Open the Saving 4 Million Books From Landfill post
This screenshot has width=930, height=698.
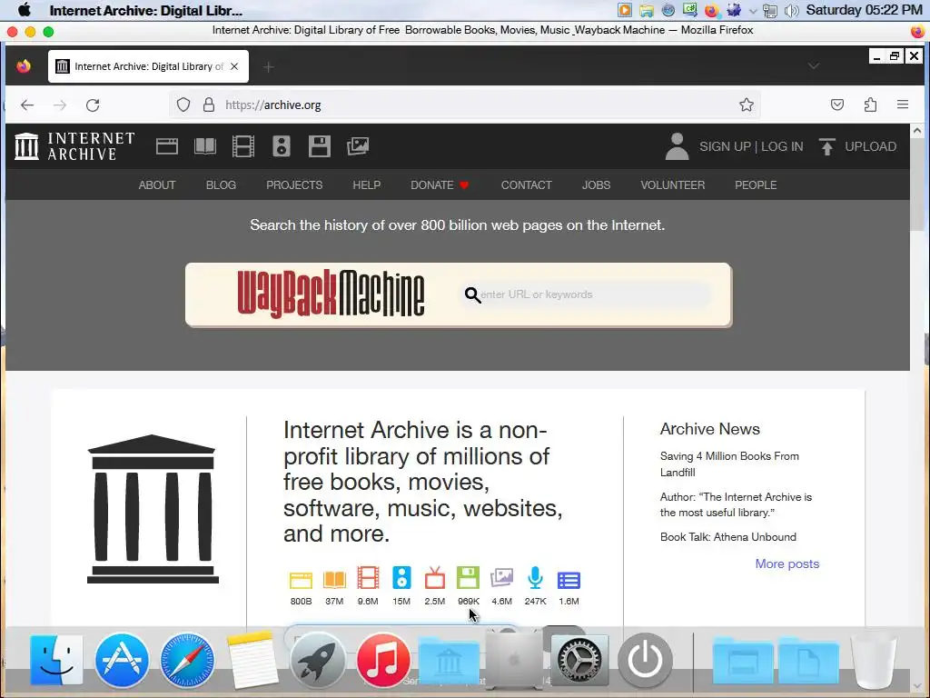729,464
